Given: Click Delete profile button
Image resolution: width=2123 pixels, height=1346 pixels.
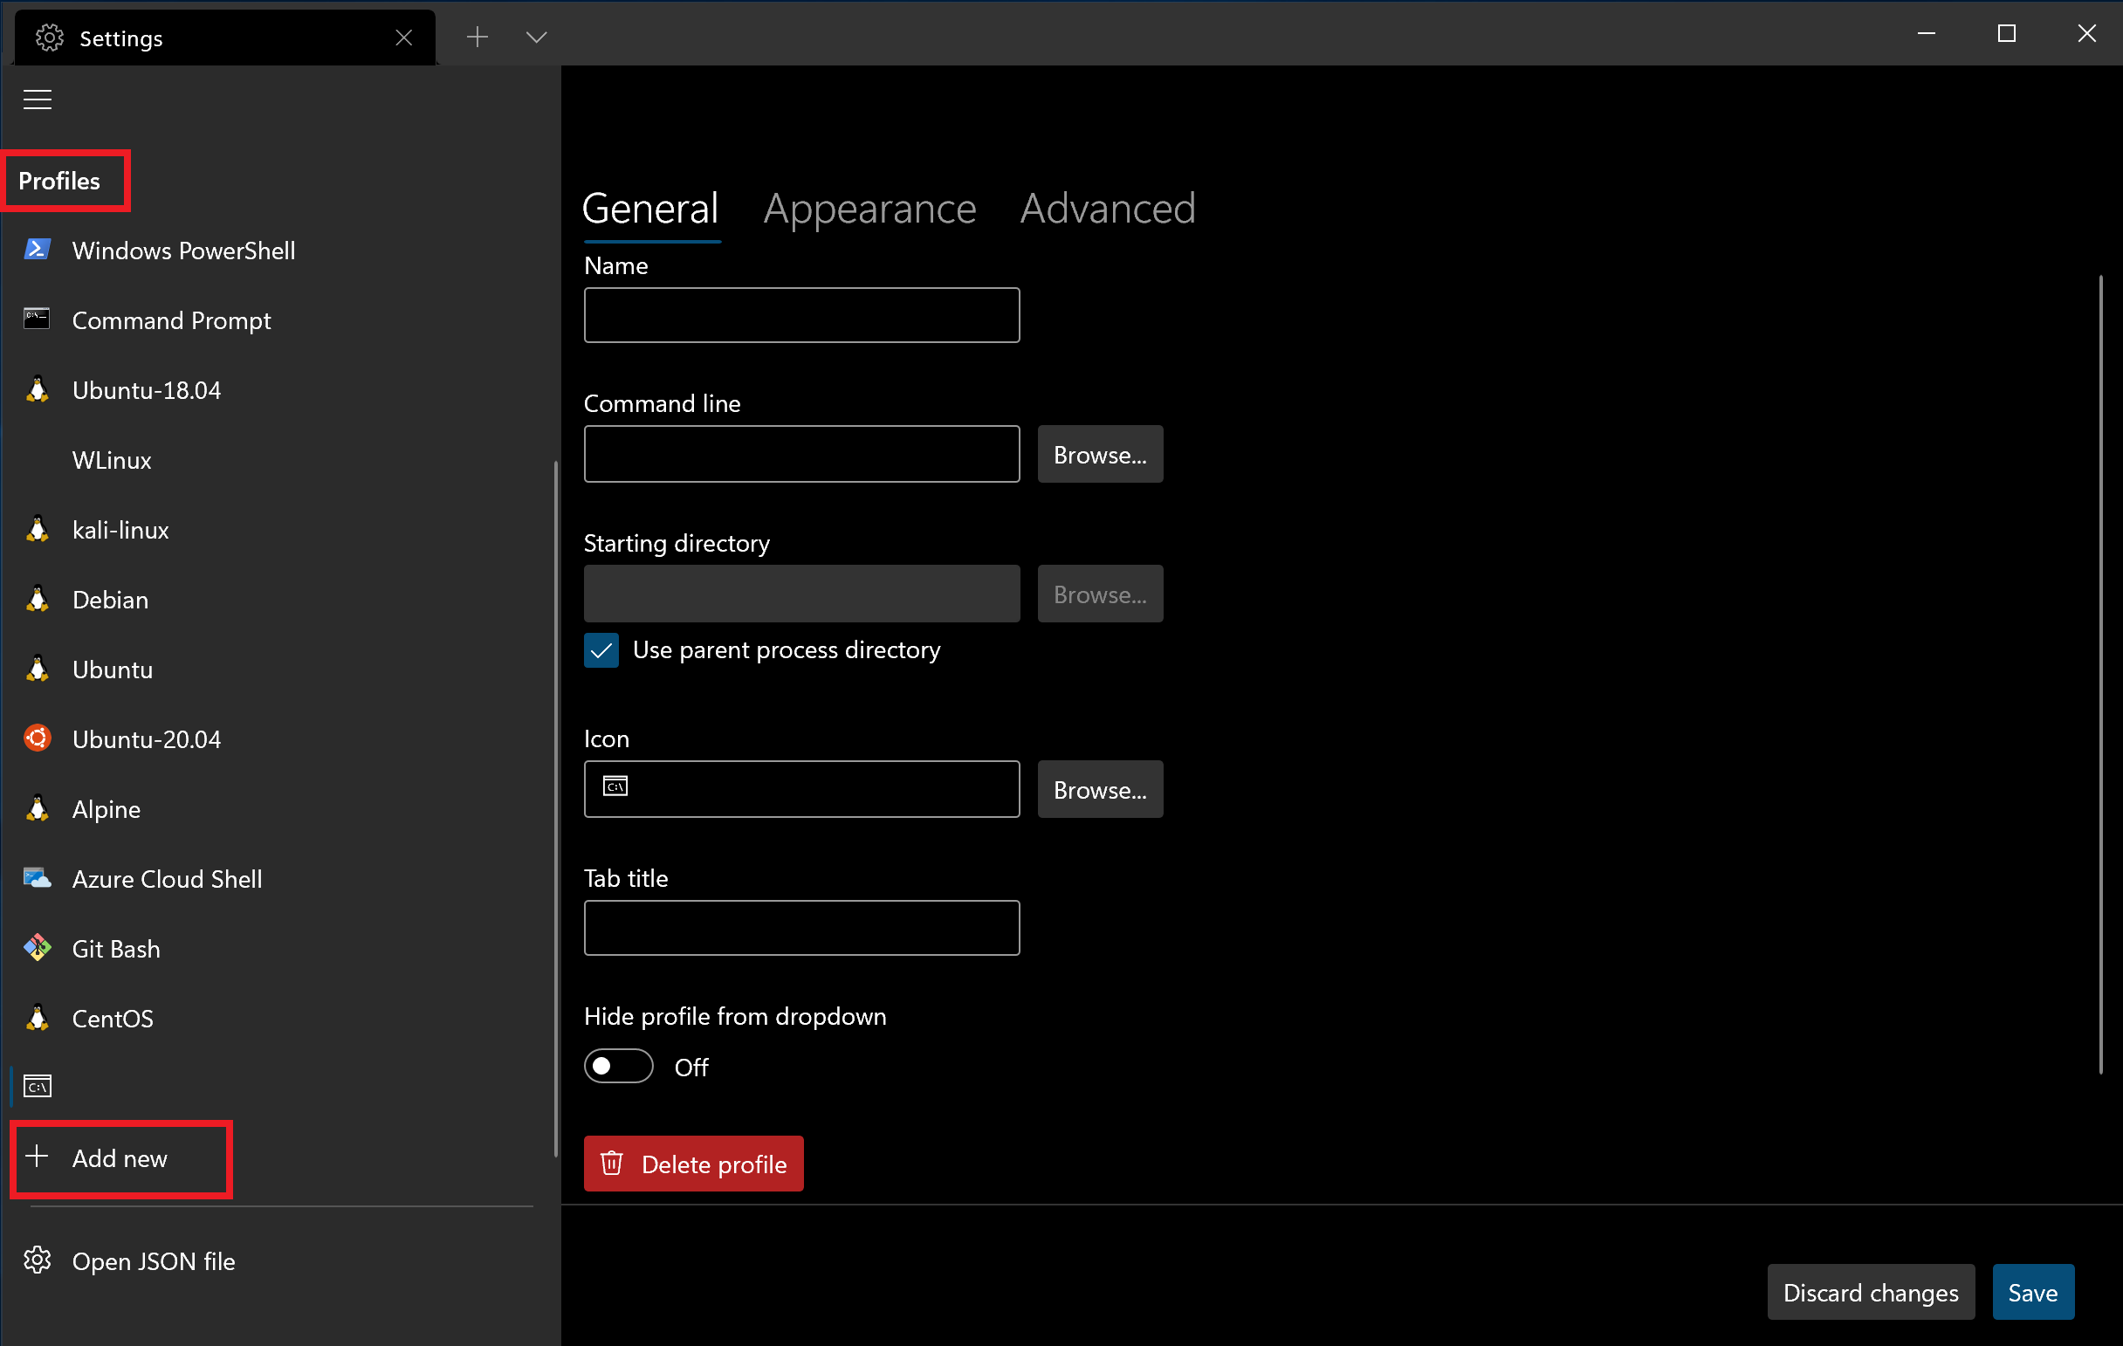Looking at the screenshot, I should coord(695,1164).
